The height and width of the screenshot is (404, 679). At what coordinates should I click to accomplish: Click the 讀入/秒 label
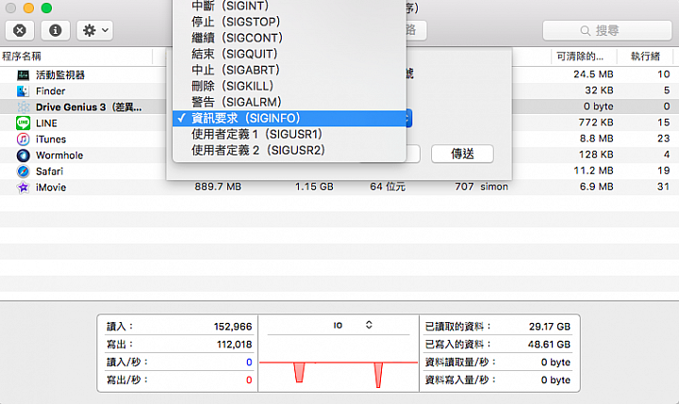tap(127, 362)
